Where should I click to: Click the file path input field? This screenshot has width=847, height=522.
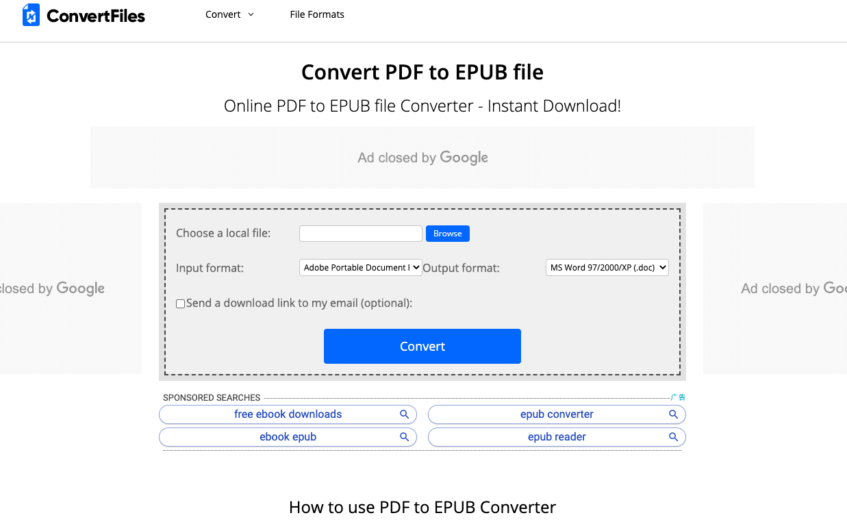click(360, 233)
